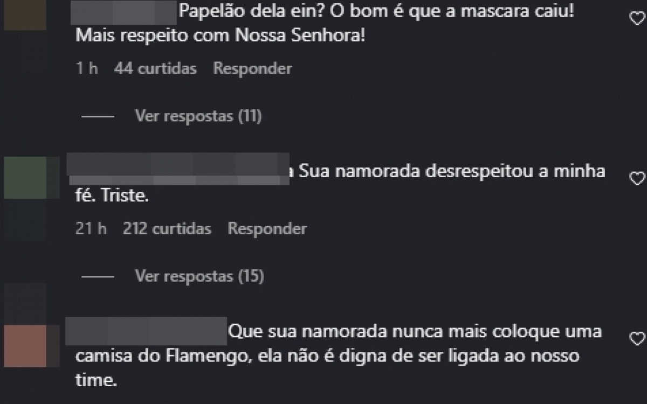
Task: Click "Responder" on the middle comment
Action: (x=266, y=228)
